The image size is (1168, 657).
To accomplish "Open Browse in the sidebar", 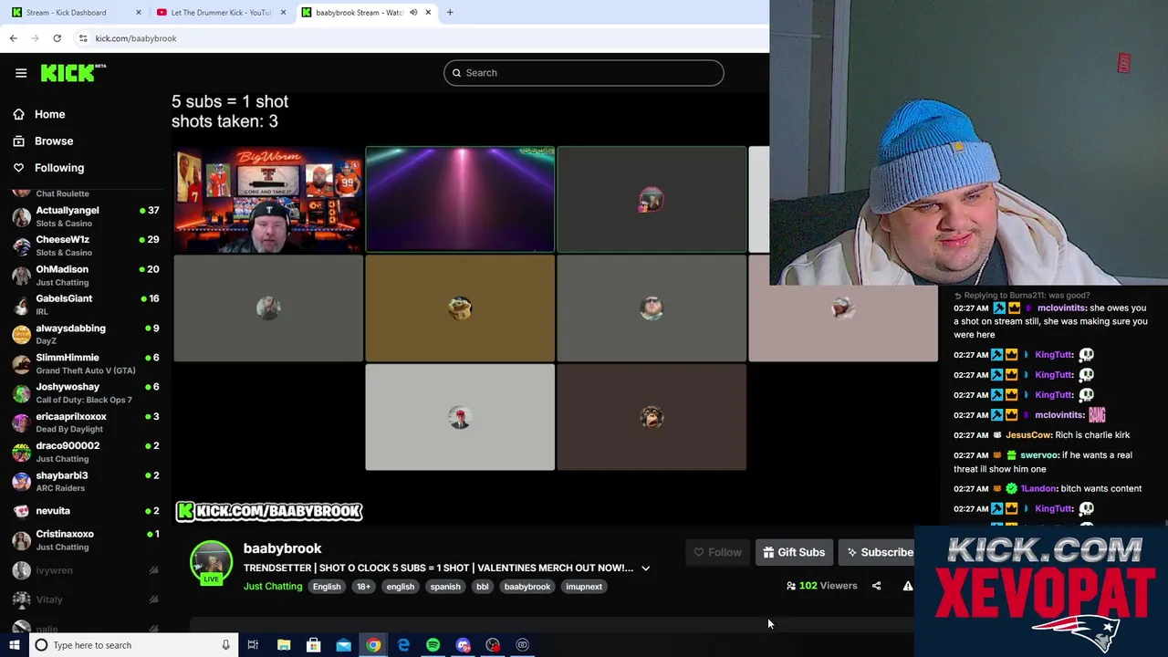I will 54,141.
